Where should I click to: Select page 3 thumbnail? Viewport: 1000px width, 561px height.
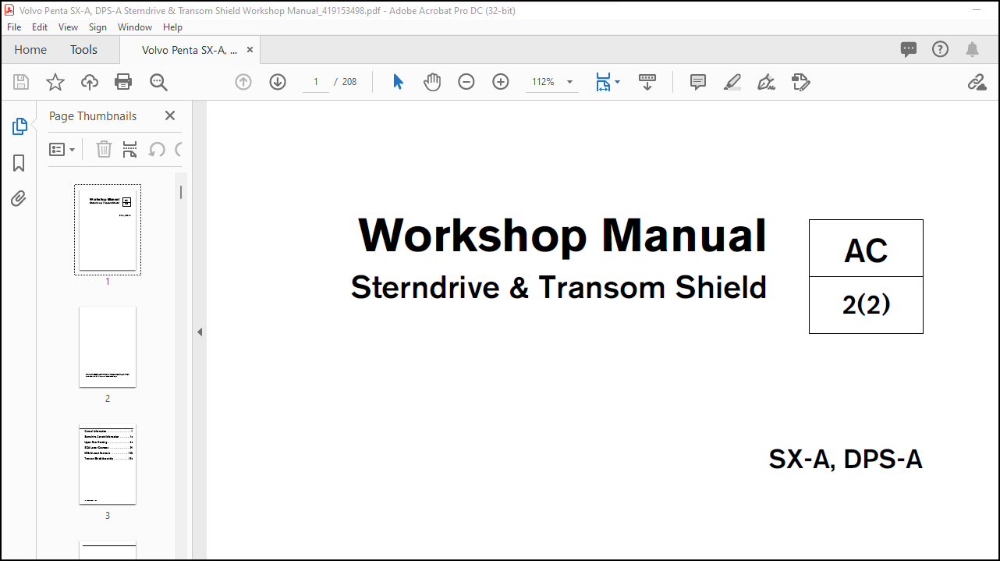(x=108, y=464)
